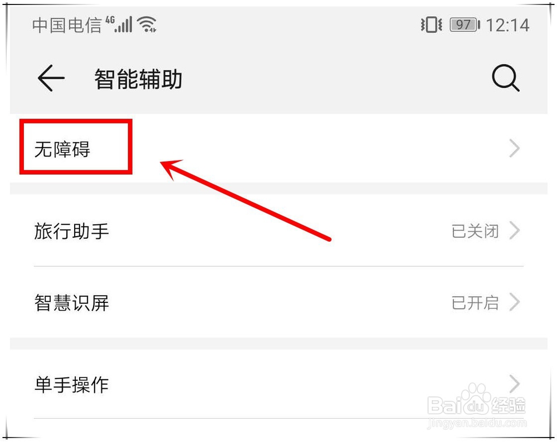Expand 无障碍 via its chevron
Image resolution: width=557 pixels, height=442 pixels.
514,149
